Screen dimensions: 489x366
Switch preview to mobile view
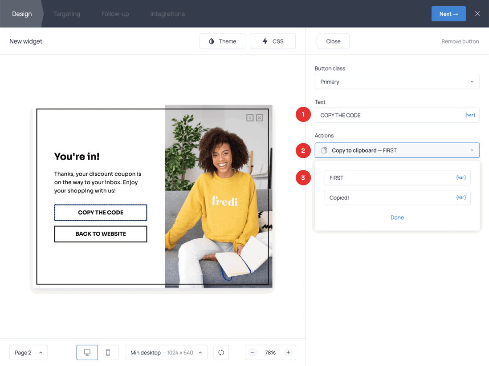tap(108, 352)
